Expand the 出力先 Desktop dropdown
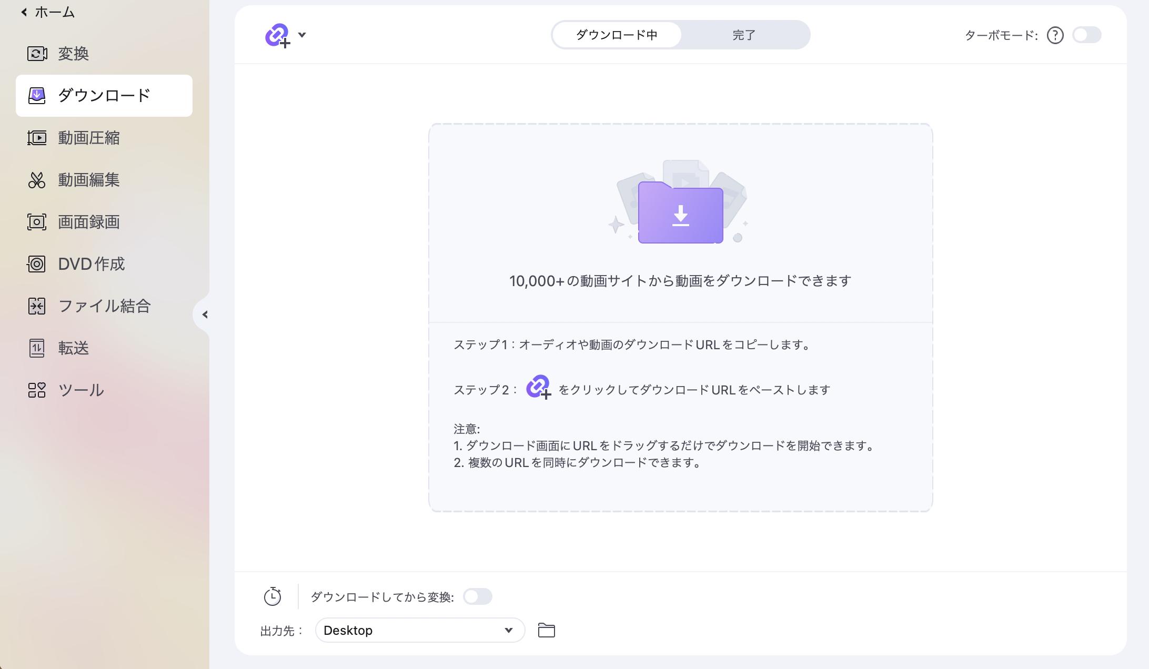The image size is (1149, 669). coord(510,629)
